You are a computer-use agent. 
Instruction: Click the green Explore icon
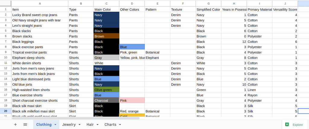coord(287,124)
